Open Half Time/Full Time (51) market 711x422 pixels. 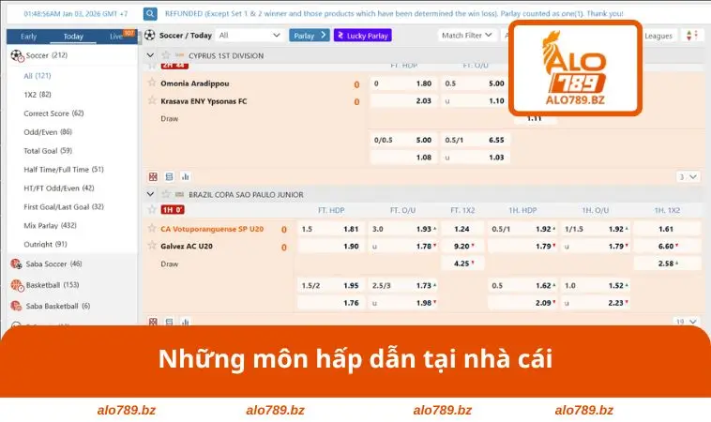[x=64, y=169]
